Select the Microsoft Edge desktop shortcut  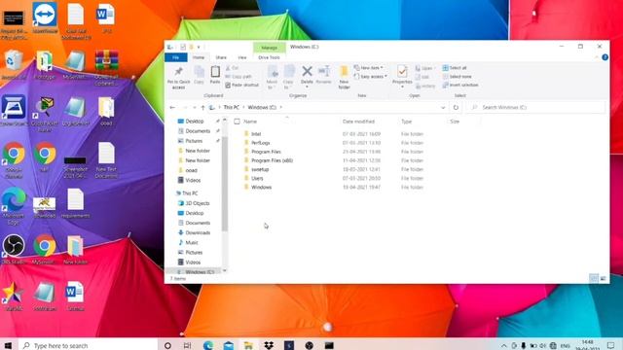click(x=14, y=205)
